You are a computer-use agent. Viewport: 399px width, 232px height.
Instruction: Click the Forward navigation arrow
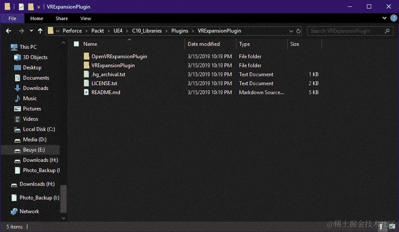21,31
